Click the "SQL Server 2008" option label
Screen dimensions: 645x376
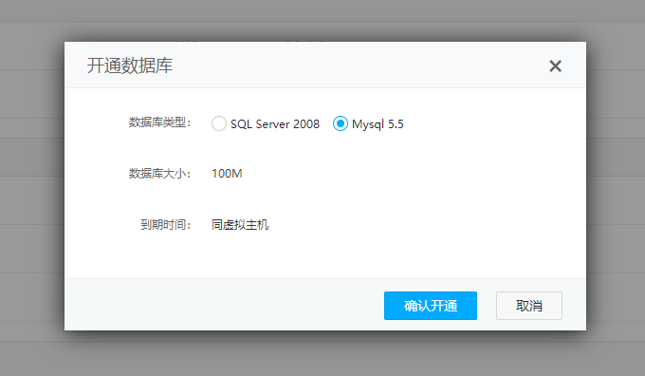coord(275,124)
